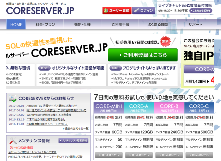Open PHP5.3/5.4/5.5系への変更 link
221x161 pixels.
pyautogui.click(x=46, y=157)
